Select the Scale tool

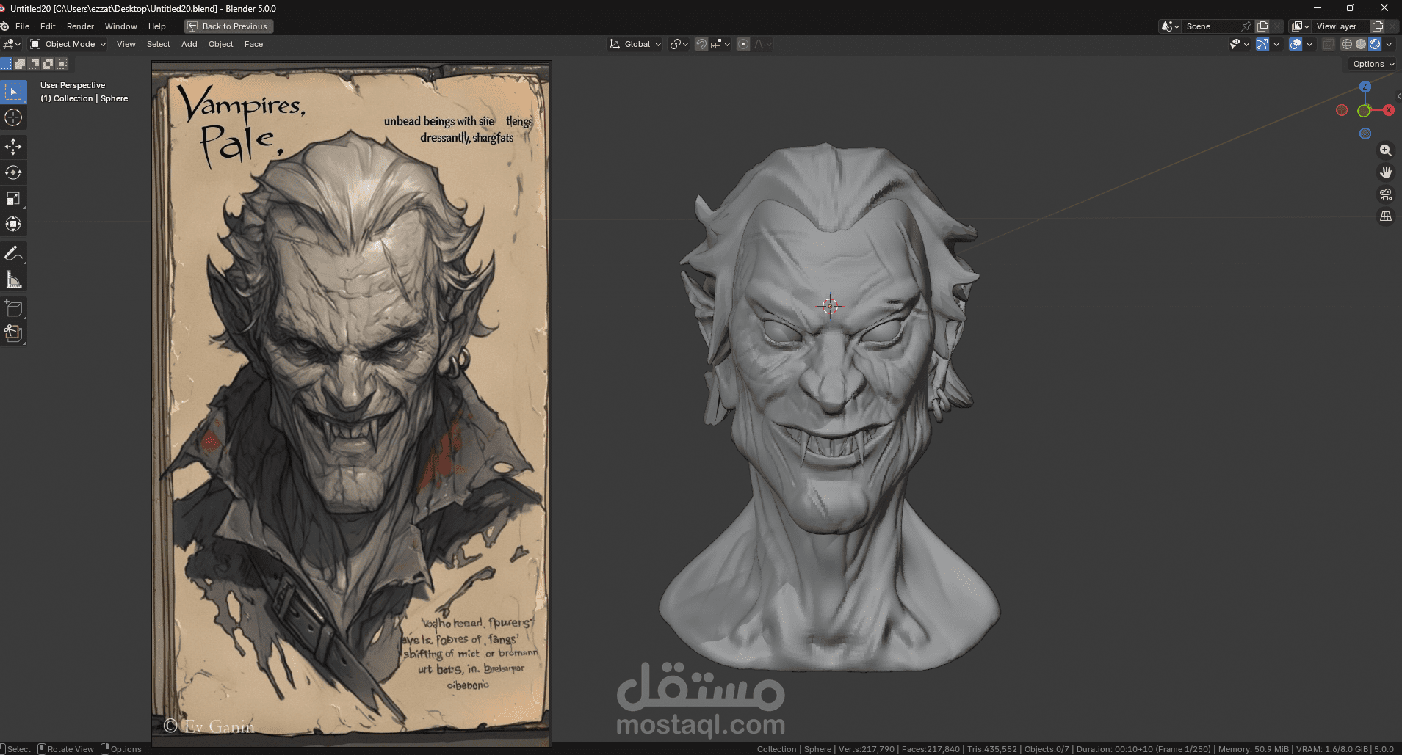(x=13, y=198)
